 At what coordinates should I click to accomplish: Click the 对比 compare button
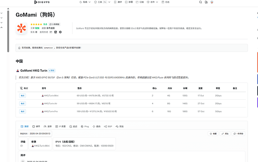(x=225, y=134)
